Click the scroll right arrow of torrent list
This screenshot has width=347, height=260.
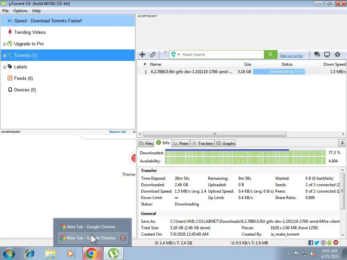(x=343, y=134)
